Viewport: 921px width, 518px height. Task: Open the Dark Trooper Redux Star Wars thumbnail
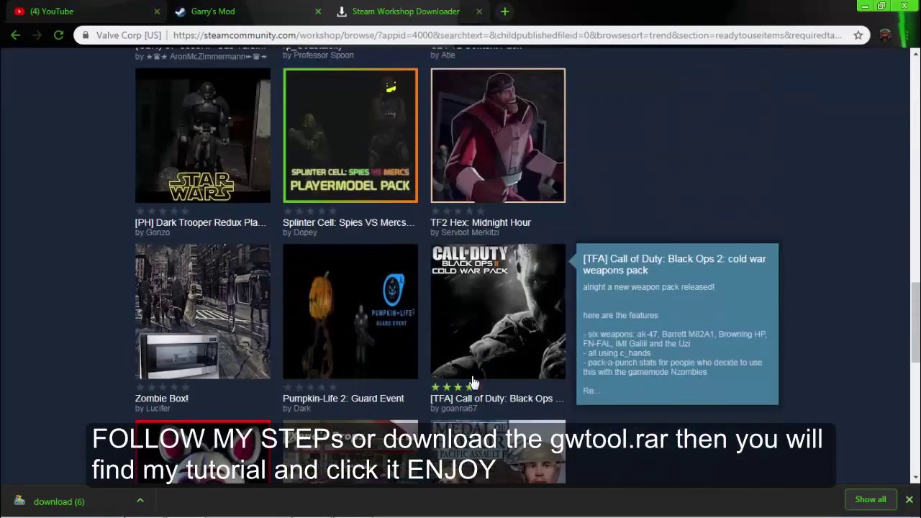tap(203, 135)
